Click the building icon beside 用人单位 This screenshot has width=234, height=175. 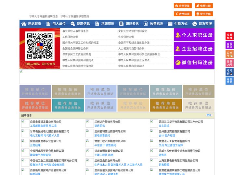pyautogui.click(x=48, y=24)
